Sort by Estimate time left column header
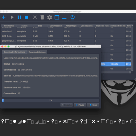Screen dimensions: 136x136 point(118,26)
